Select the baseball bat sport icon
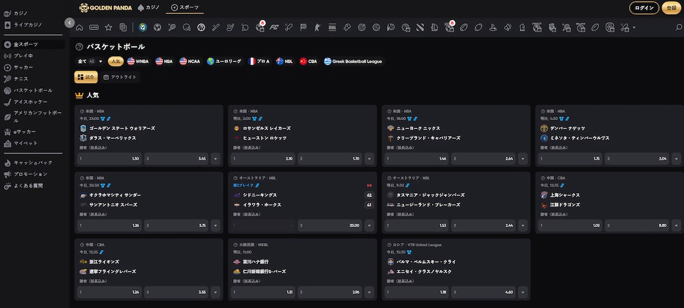The image size is (684, 308). 215,27
